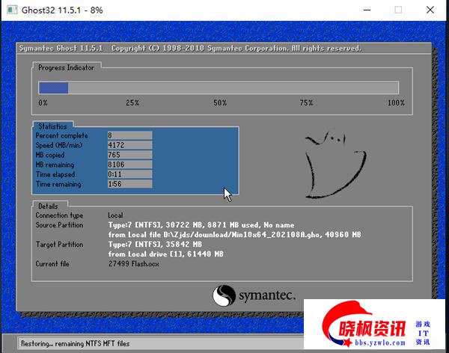Click the 'Source Partition' label
449x353 pixels.
click(x=59, y=225)
